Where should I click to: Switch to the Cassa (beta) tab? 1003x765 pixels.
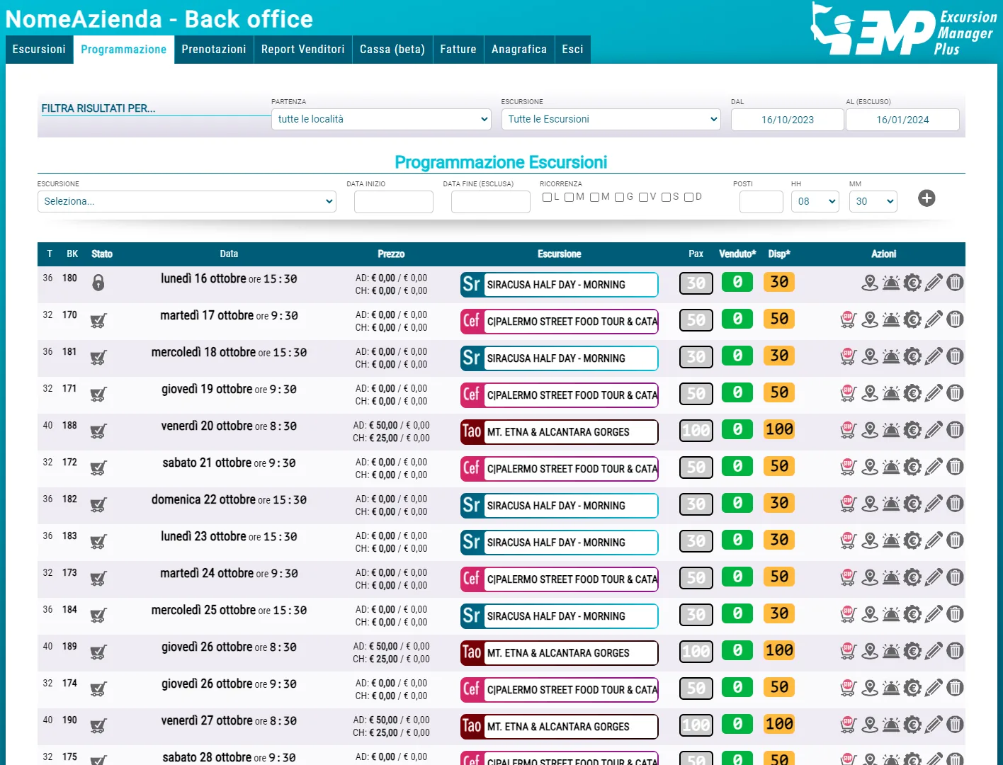(392, 50)
